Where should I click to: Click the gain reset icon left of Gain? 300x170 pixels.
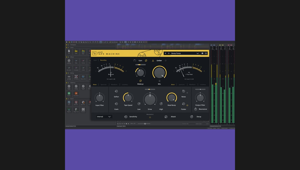135,60
